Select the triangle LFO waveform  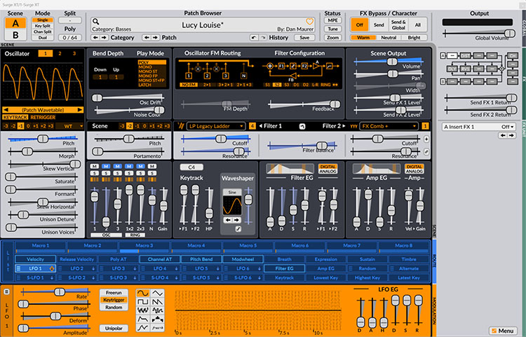coord(158,294)
